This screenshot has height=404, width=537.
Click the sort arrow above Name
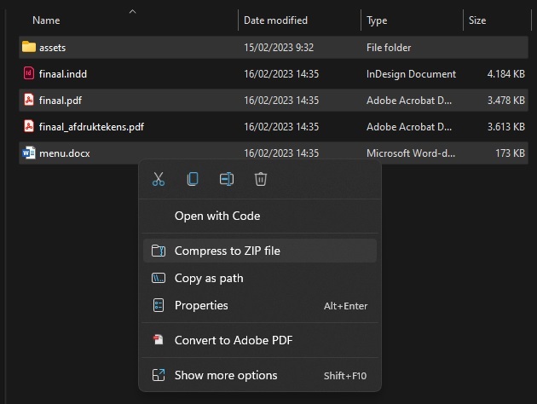coord(132,12)
